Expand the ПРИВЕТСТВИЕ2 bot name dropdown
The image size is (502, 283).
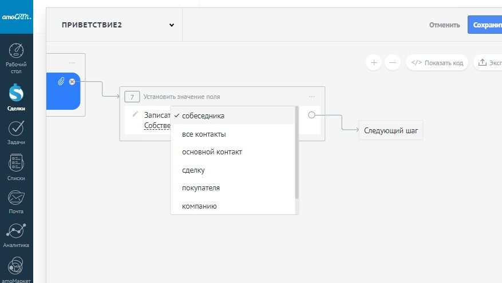pyautogui.click(x=171, y=25)
